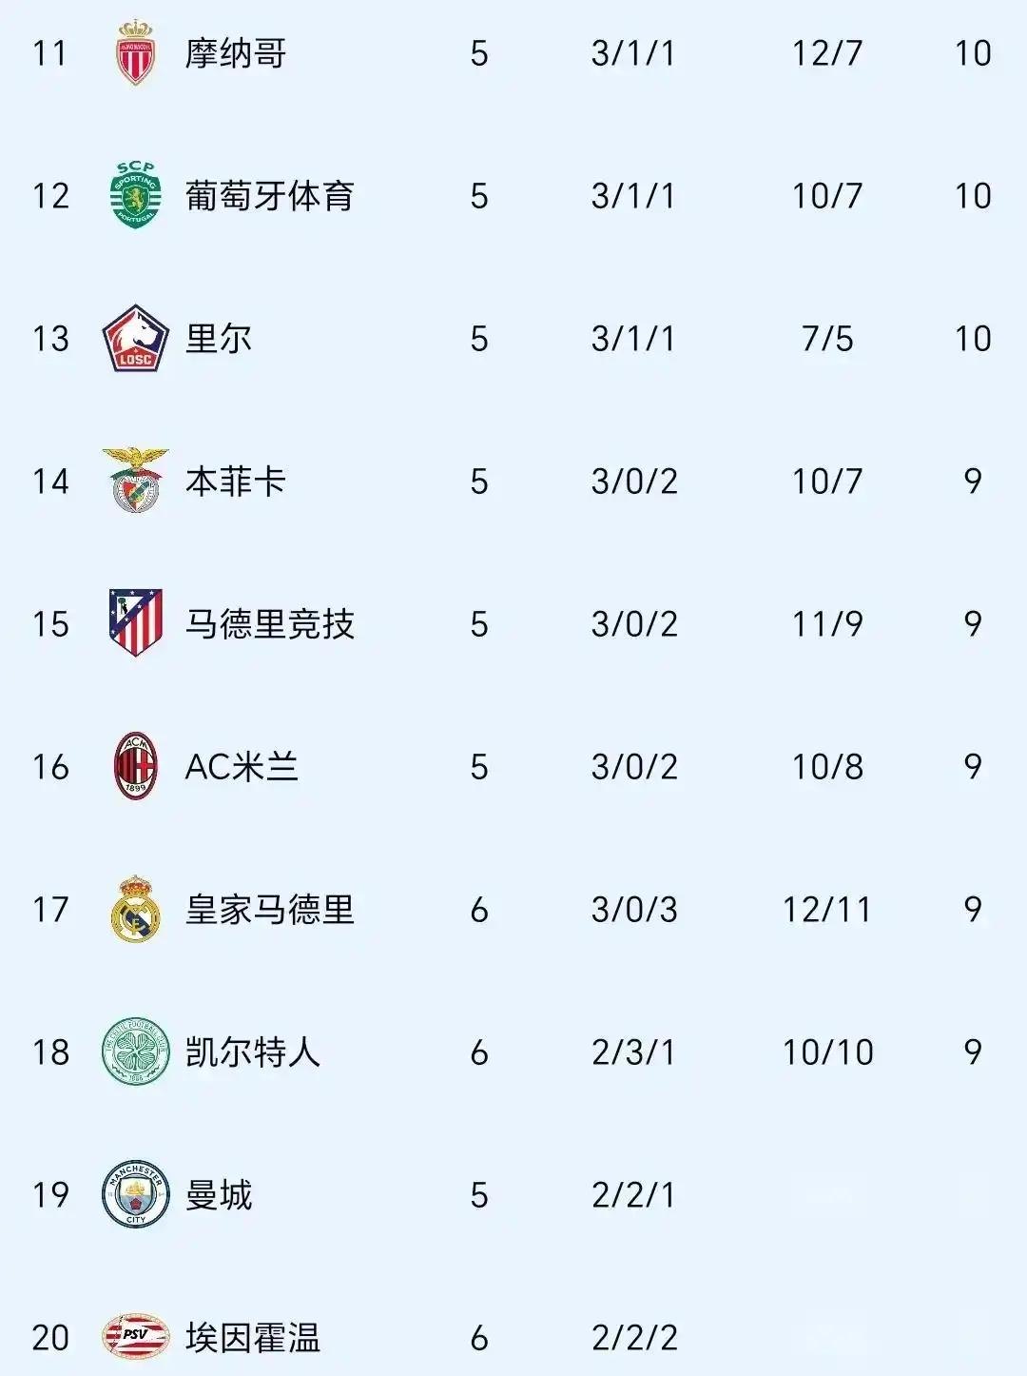Tap Real Madrid goals 12/11 cell
This screenshot has height=1376, width=1027.
(827, 910)
